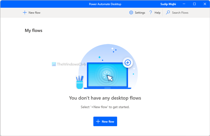The image size is (210, 136).
Task: Click the Power Automate Desktop title text
Action: click(105, 4)
